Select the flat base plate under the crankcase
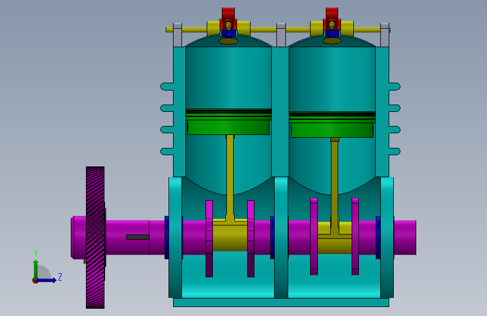Image resolution: width=487 pixels, height=316 pixels. [x=281, y=303]
